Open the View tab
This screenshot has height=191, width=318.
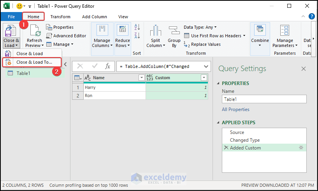tap(123, 17)
